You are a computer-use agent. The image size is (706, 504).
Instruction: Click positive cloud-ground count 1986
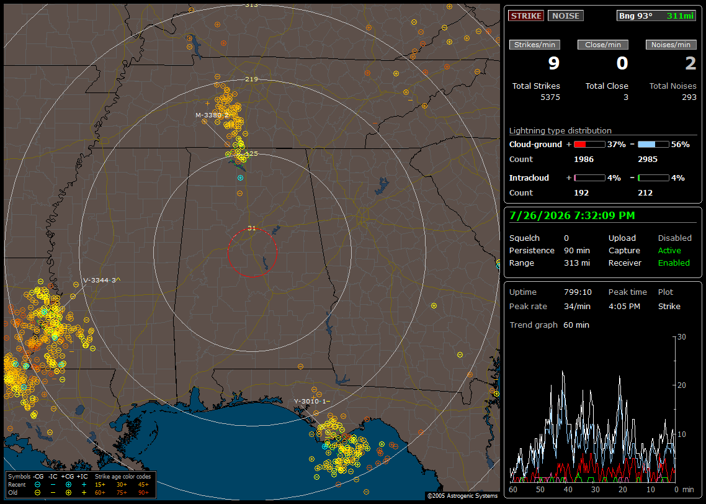point(584,160)
